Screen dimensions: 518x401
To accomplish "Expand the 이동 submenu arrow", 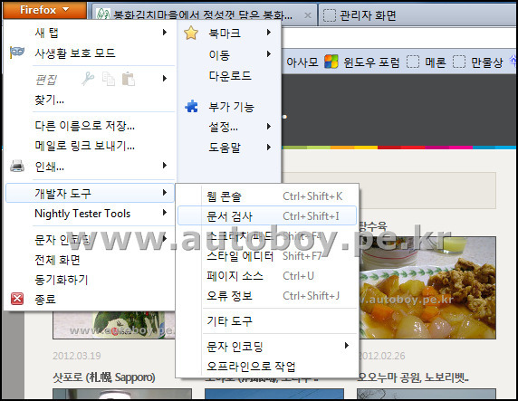I will point(269,53).
